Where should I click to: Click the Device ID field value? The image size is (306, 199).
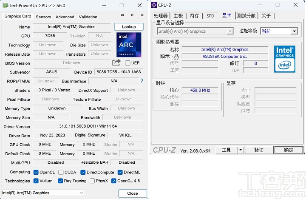click(119, 72)
